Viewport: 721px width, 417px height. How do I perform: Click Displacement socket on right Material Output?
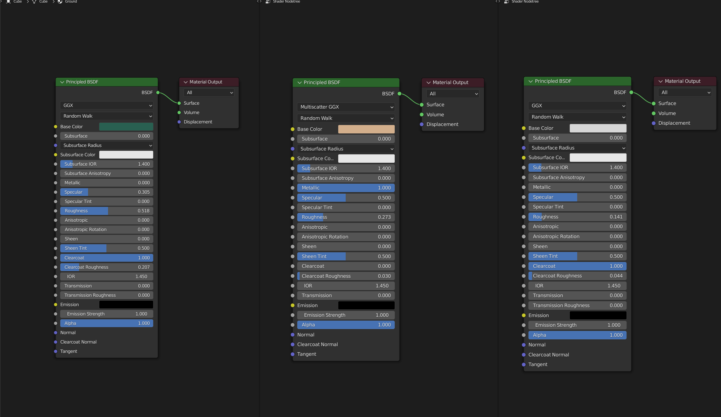(x=654, y=123)
